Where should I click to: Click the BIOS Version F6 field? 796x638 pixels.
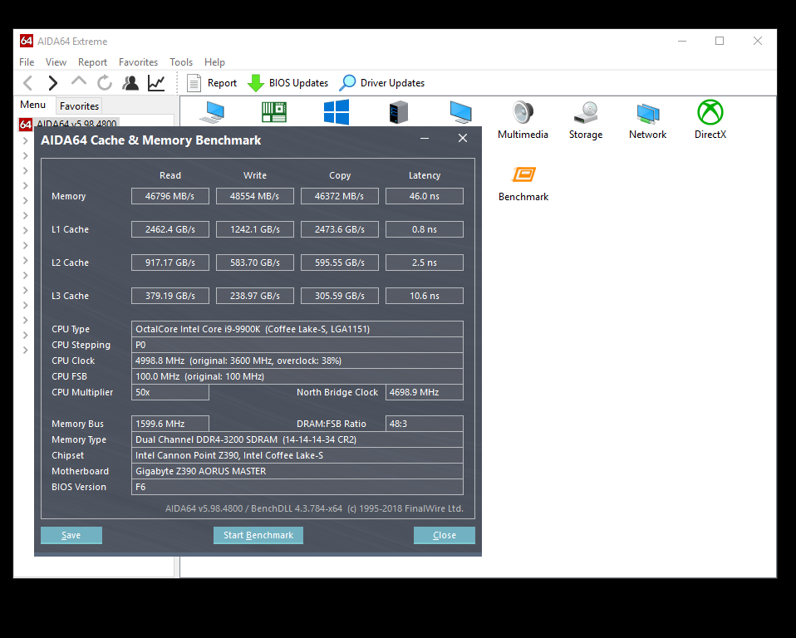[297, 487]
